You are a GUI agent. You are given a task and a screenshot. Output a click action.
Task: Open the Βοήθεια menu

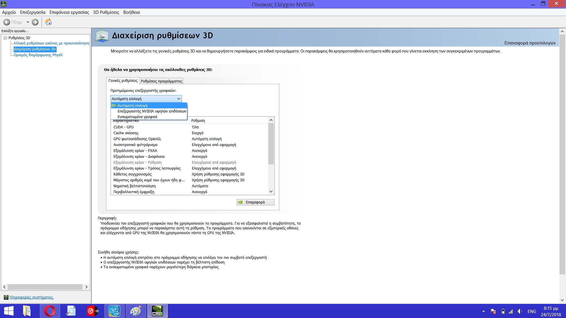click(x=131, y=12)
